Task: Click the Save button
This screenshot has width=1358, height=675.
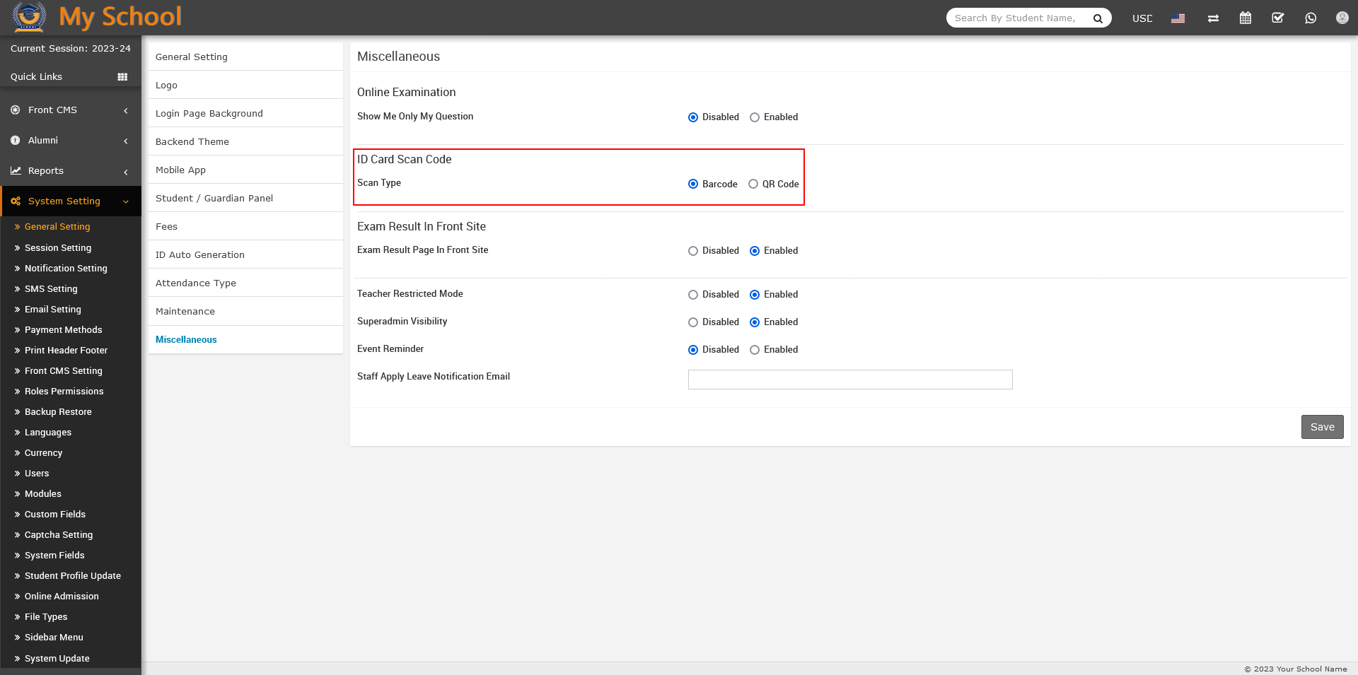Action: pos(1321,426)
